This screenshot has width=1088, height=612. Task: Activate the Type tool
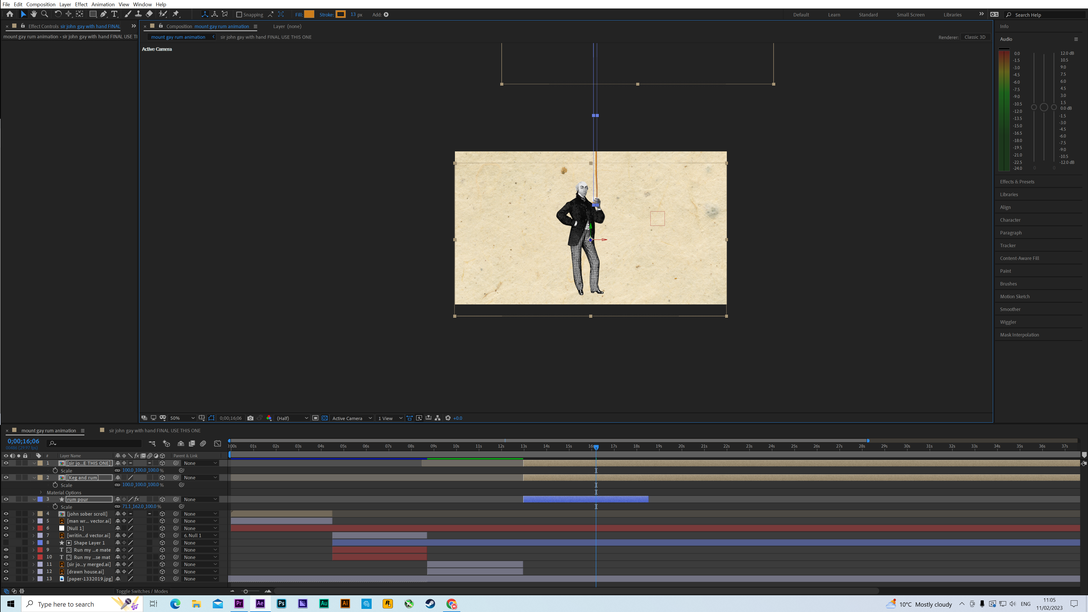(x=114, y=14)
